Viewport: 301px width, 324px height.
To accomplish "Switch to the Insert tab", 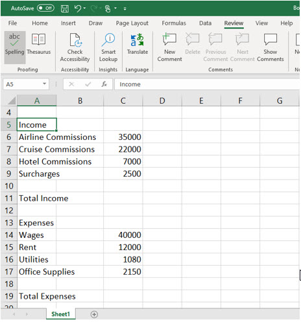I will point(68,23).
